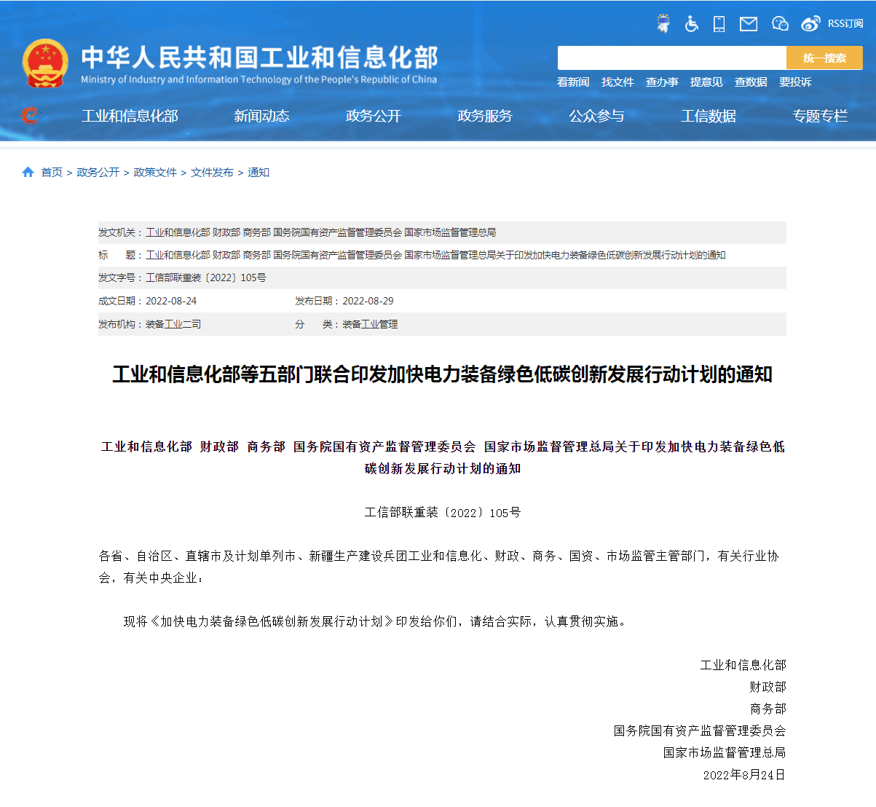The image size is (876, 807).
Task: Open the 看新闻 quick link
Action: click(x=573, y=82)
